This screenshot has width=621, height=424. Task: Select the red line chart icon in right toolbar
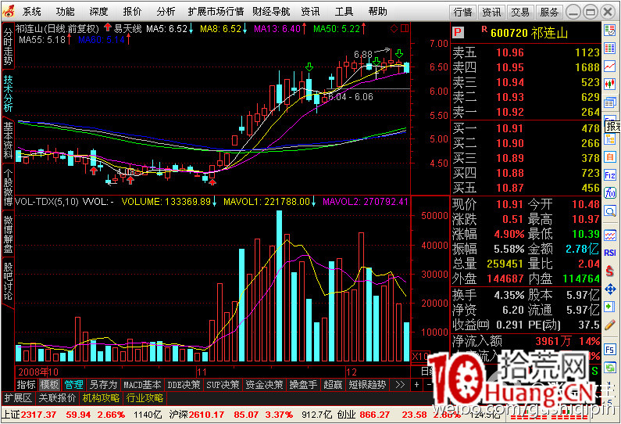[610, 66]
